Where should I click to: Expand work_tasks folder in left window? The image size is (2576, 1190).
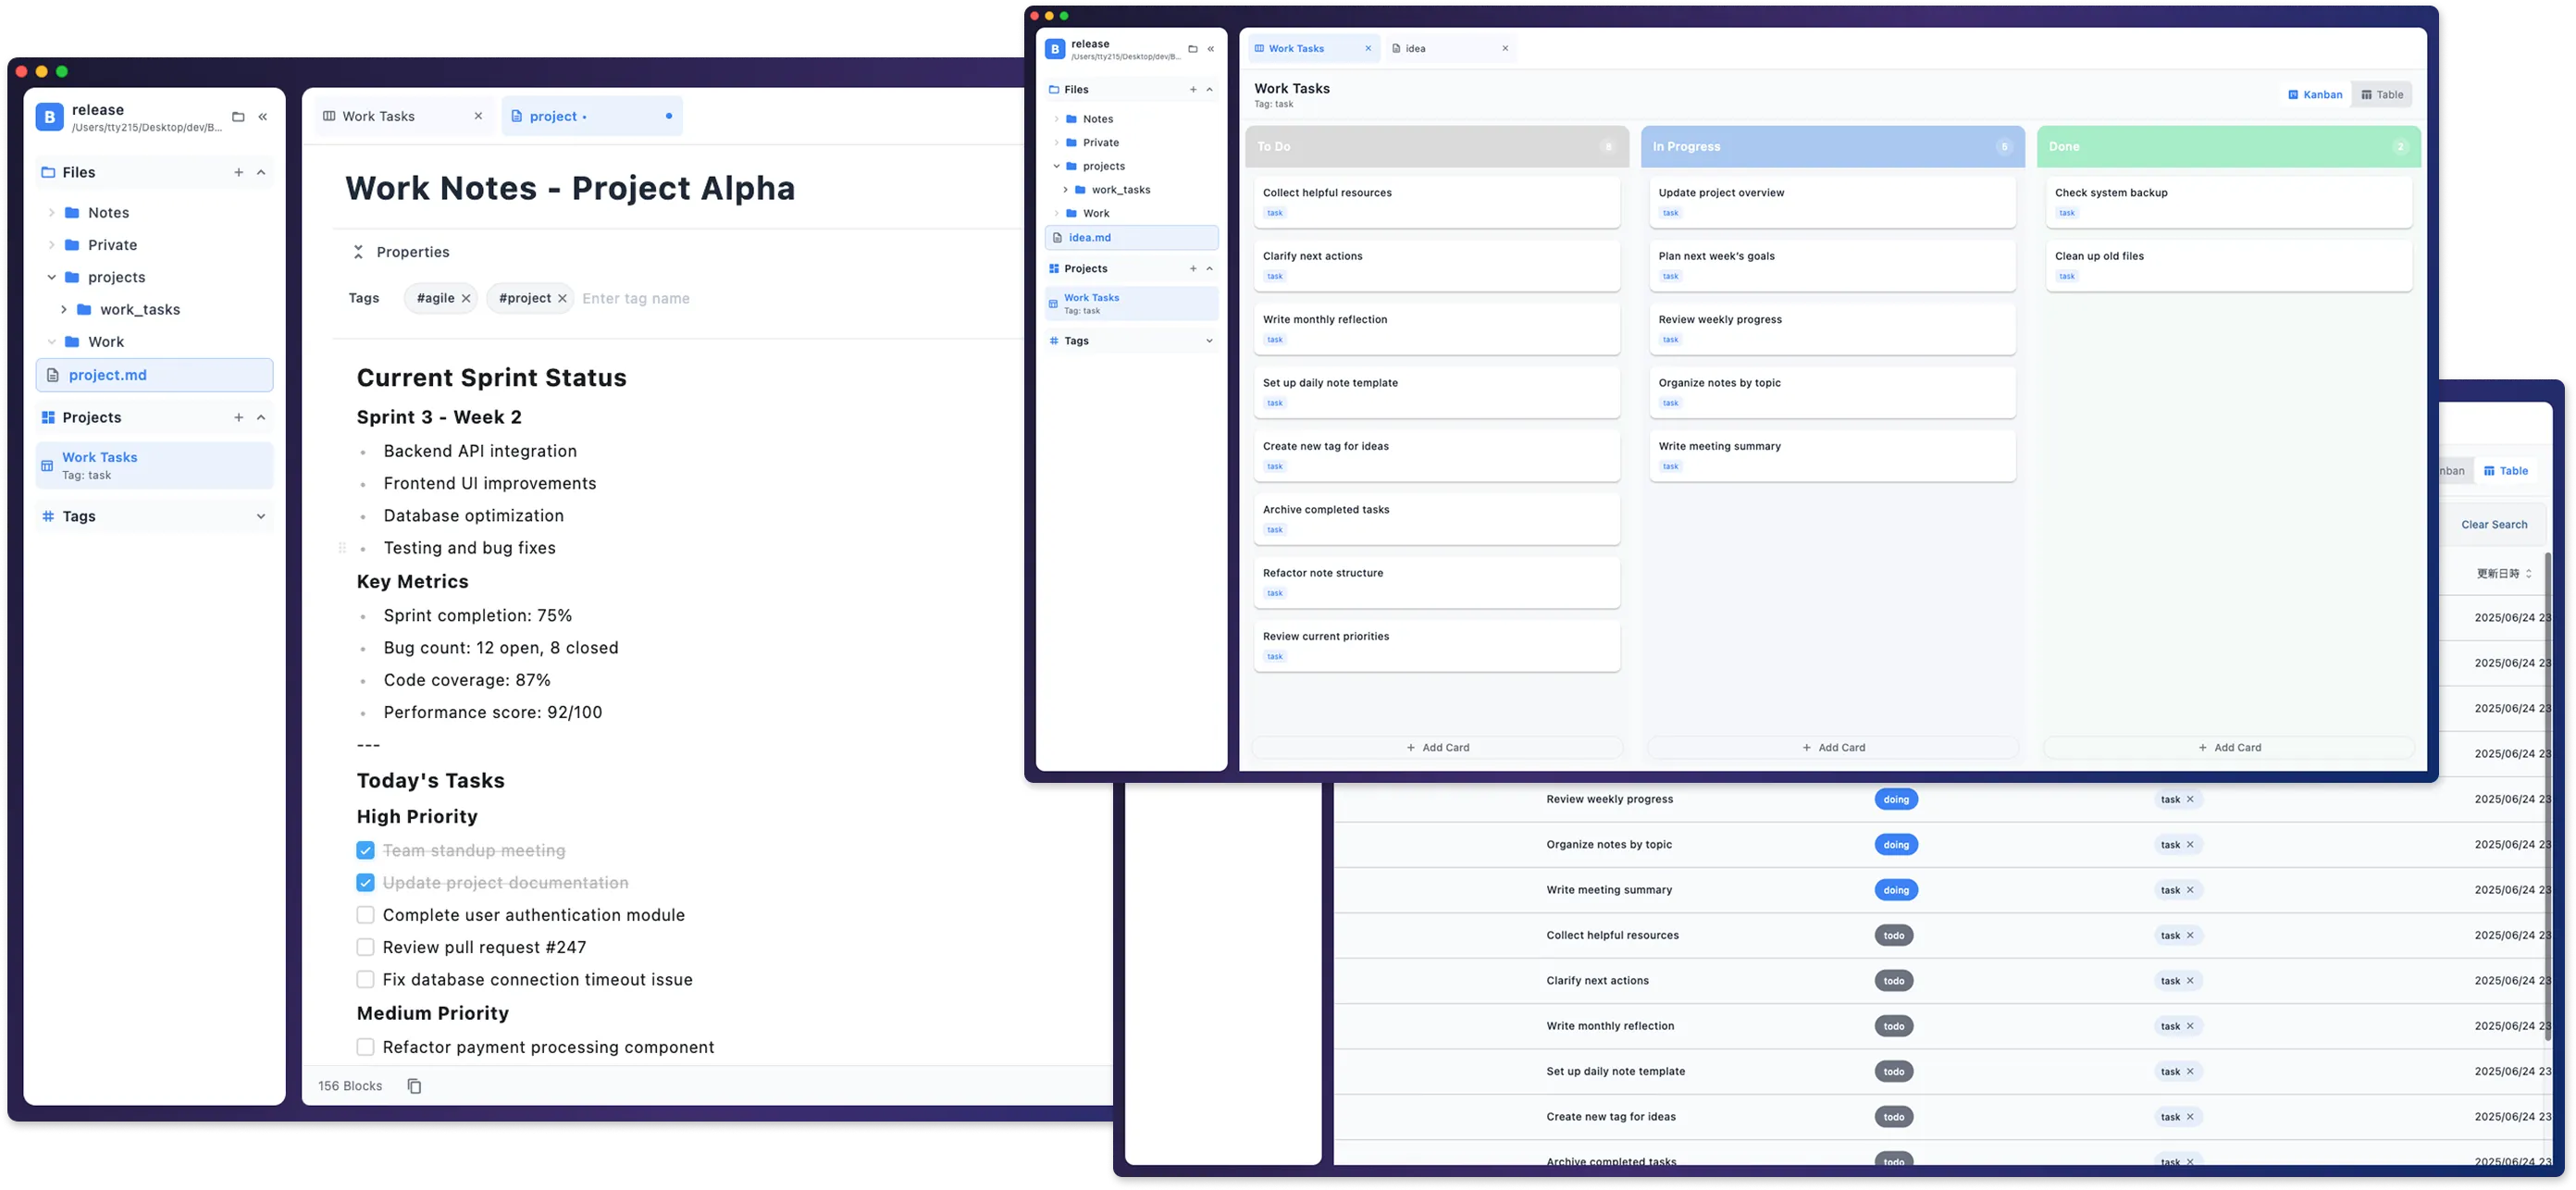pos(64,309)
